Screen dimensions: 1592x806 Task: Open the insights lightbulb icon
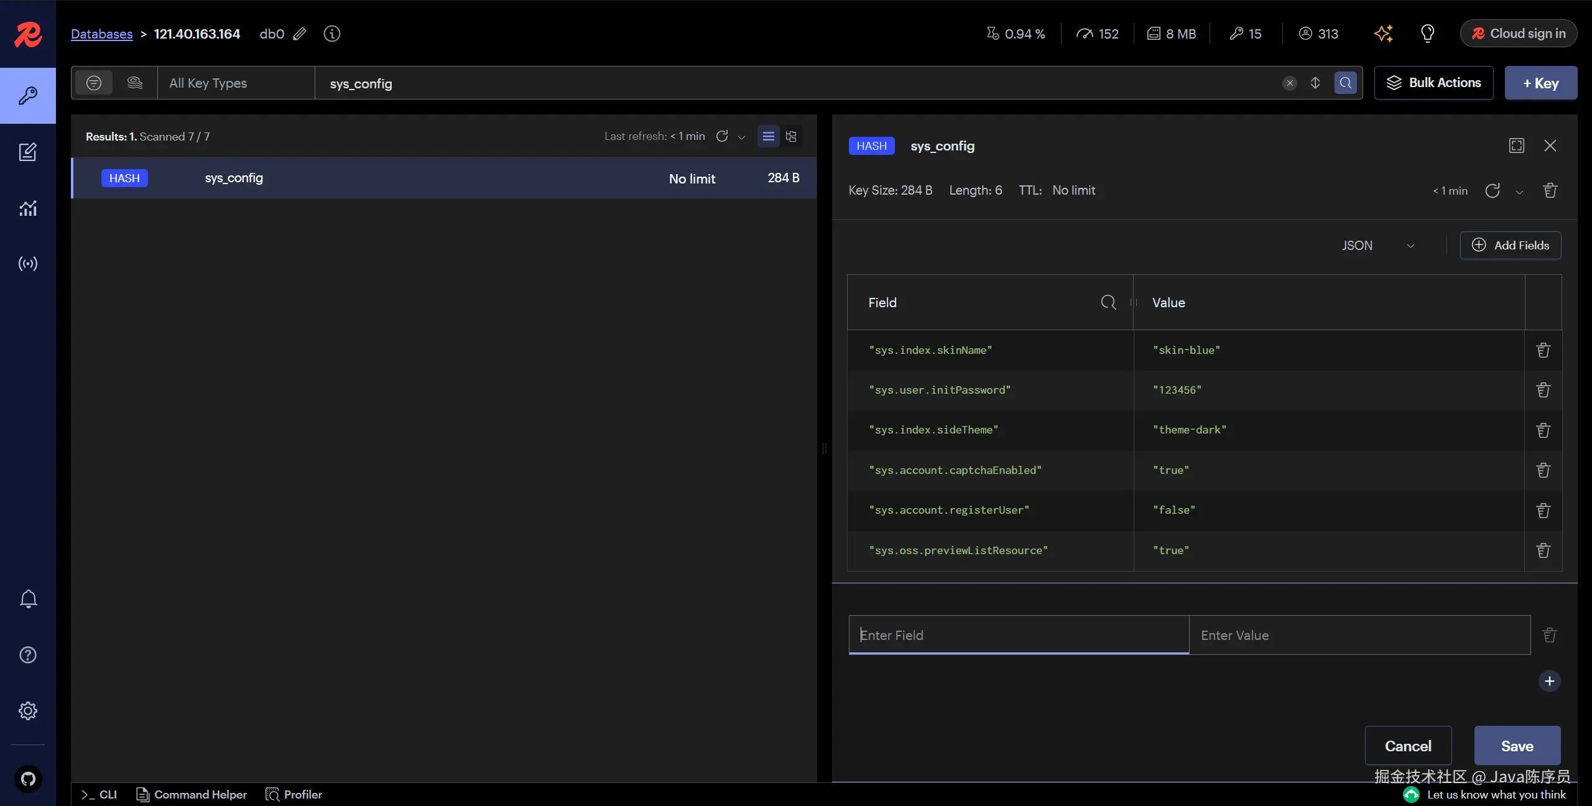[1427, 34]
